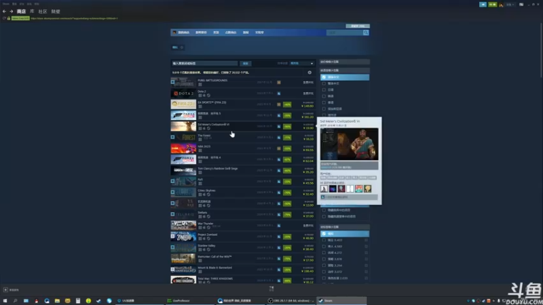Click the store search box in blue bar
This screenshot has height=305, width=543.
(x=345, y=33)
